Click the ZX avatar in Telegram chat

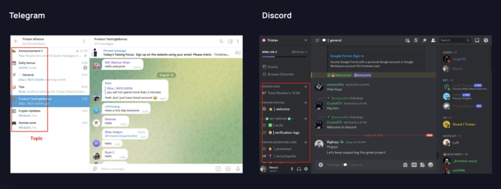(x=96, y=143)
